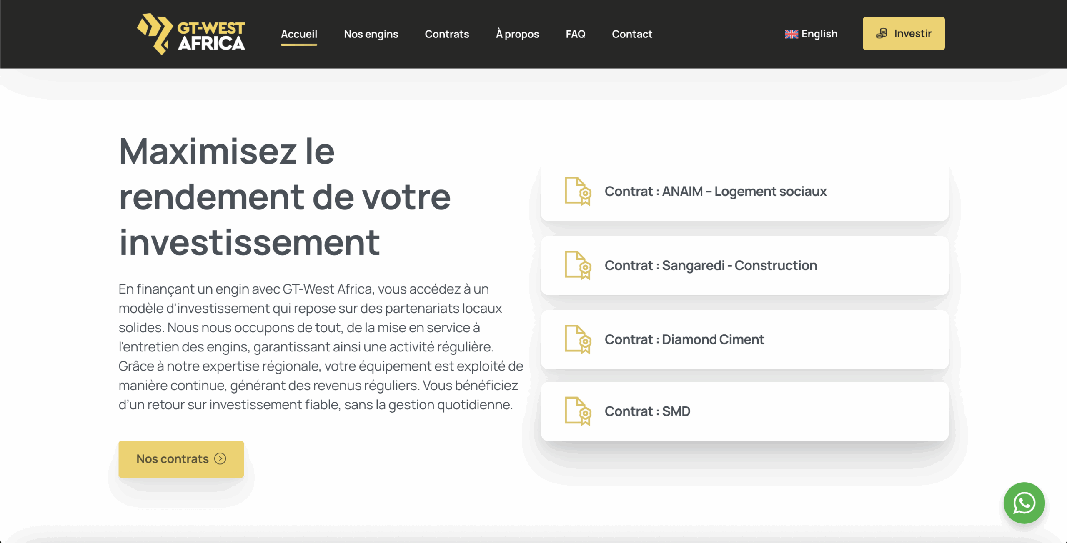Open WhatsApp chat bubble
Screen dimensions: 1067x543
coord(1024,503)
